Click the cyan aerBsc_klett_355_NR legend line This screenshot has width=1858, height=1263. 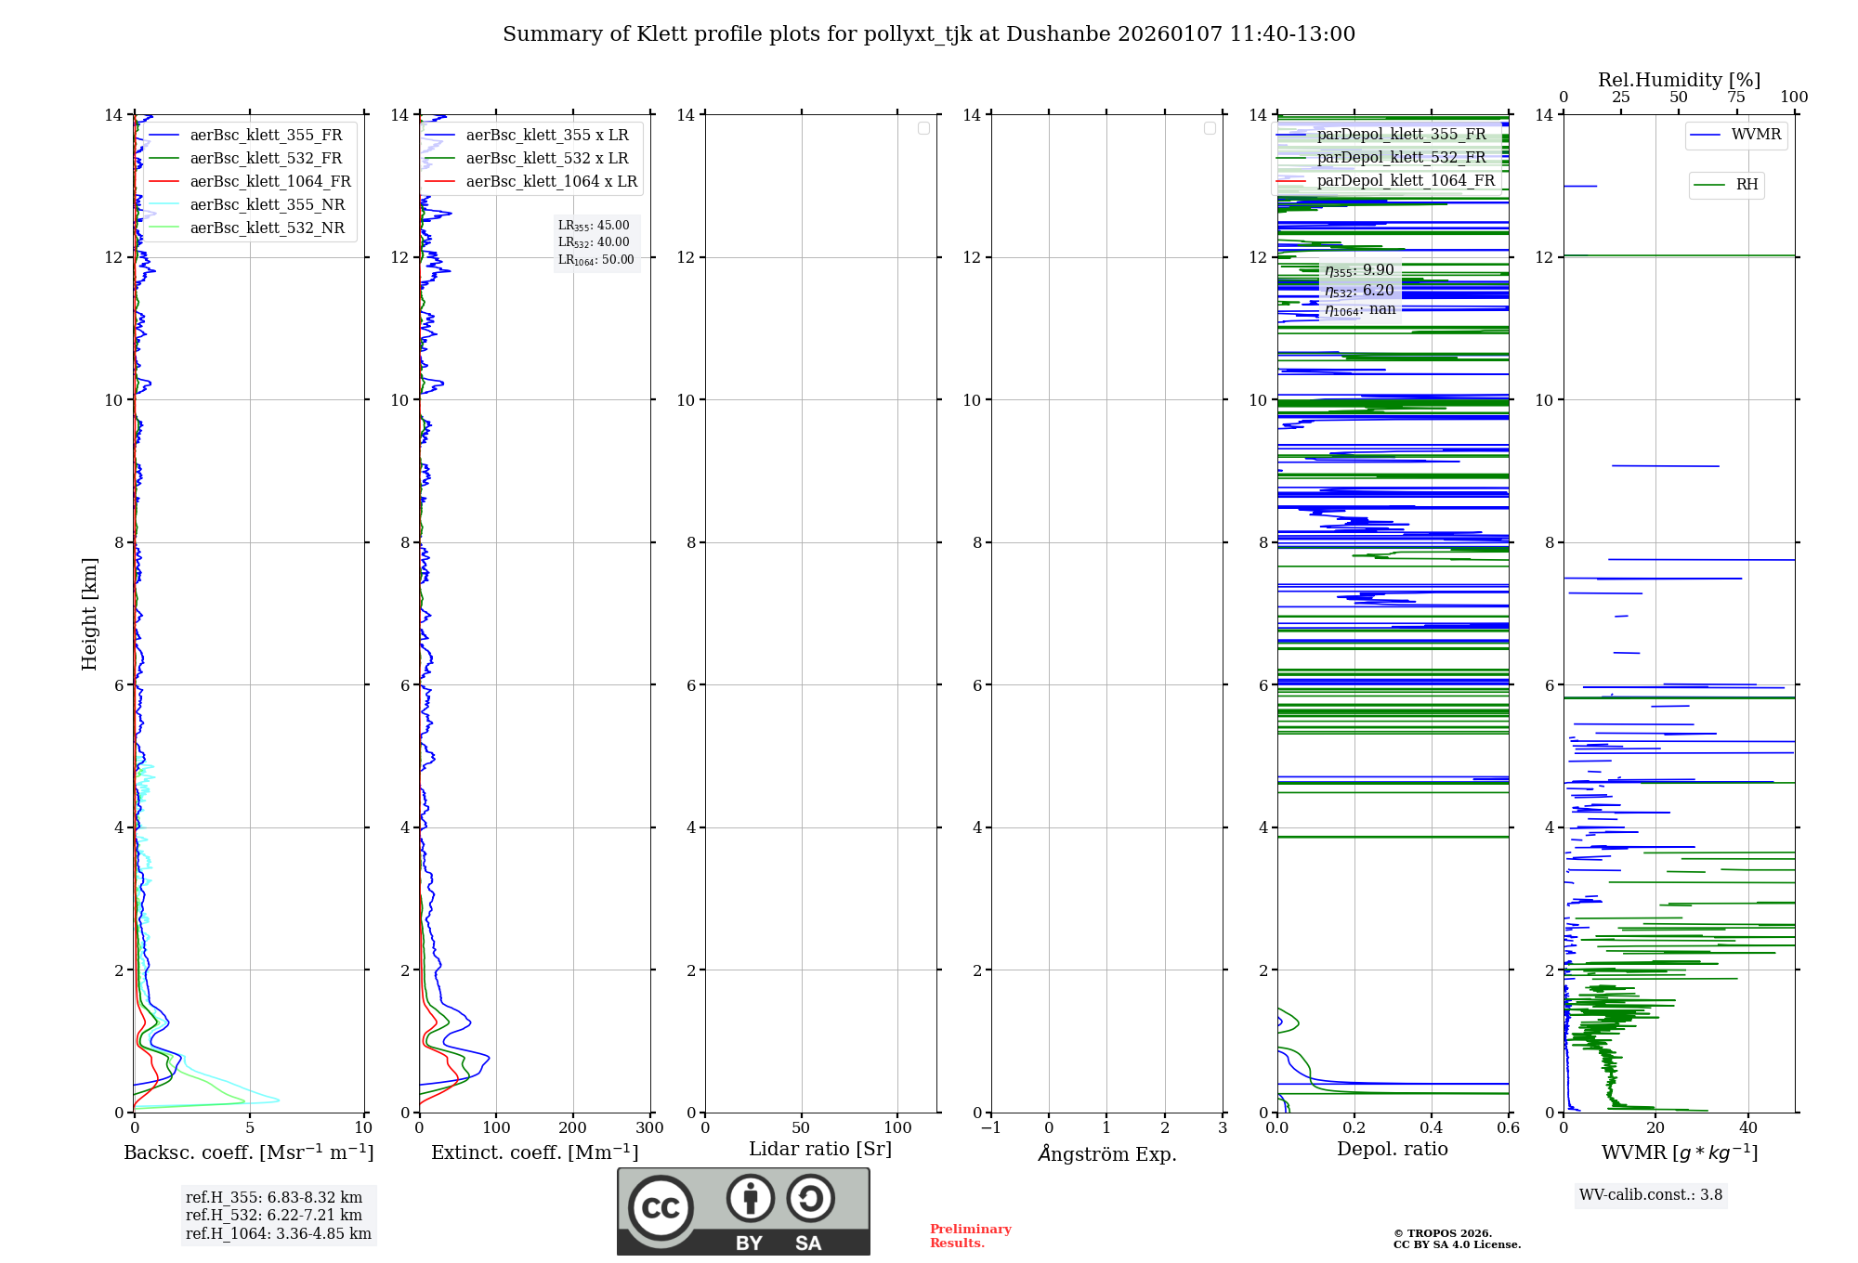tap(164, 205)
